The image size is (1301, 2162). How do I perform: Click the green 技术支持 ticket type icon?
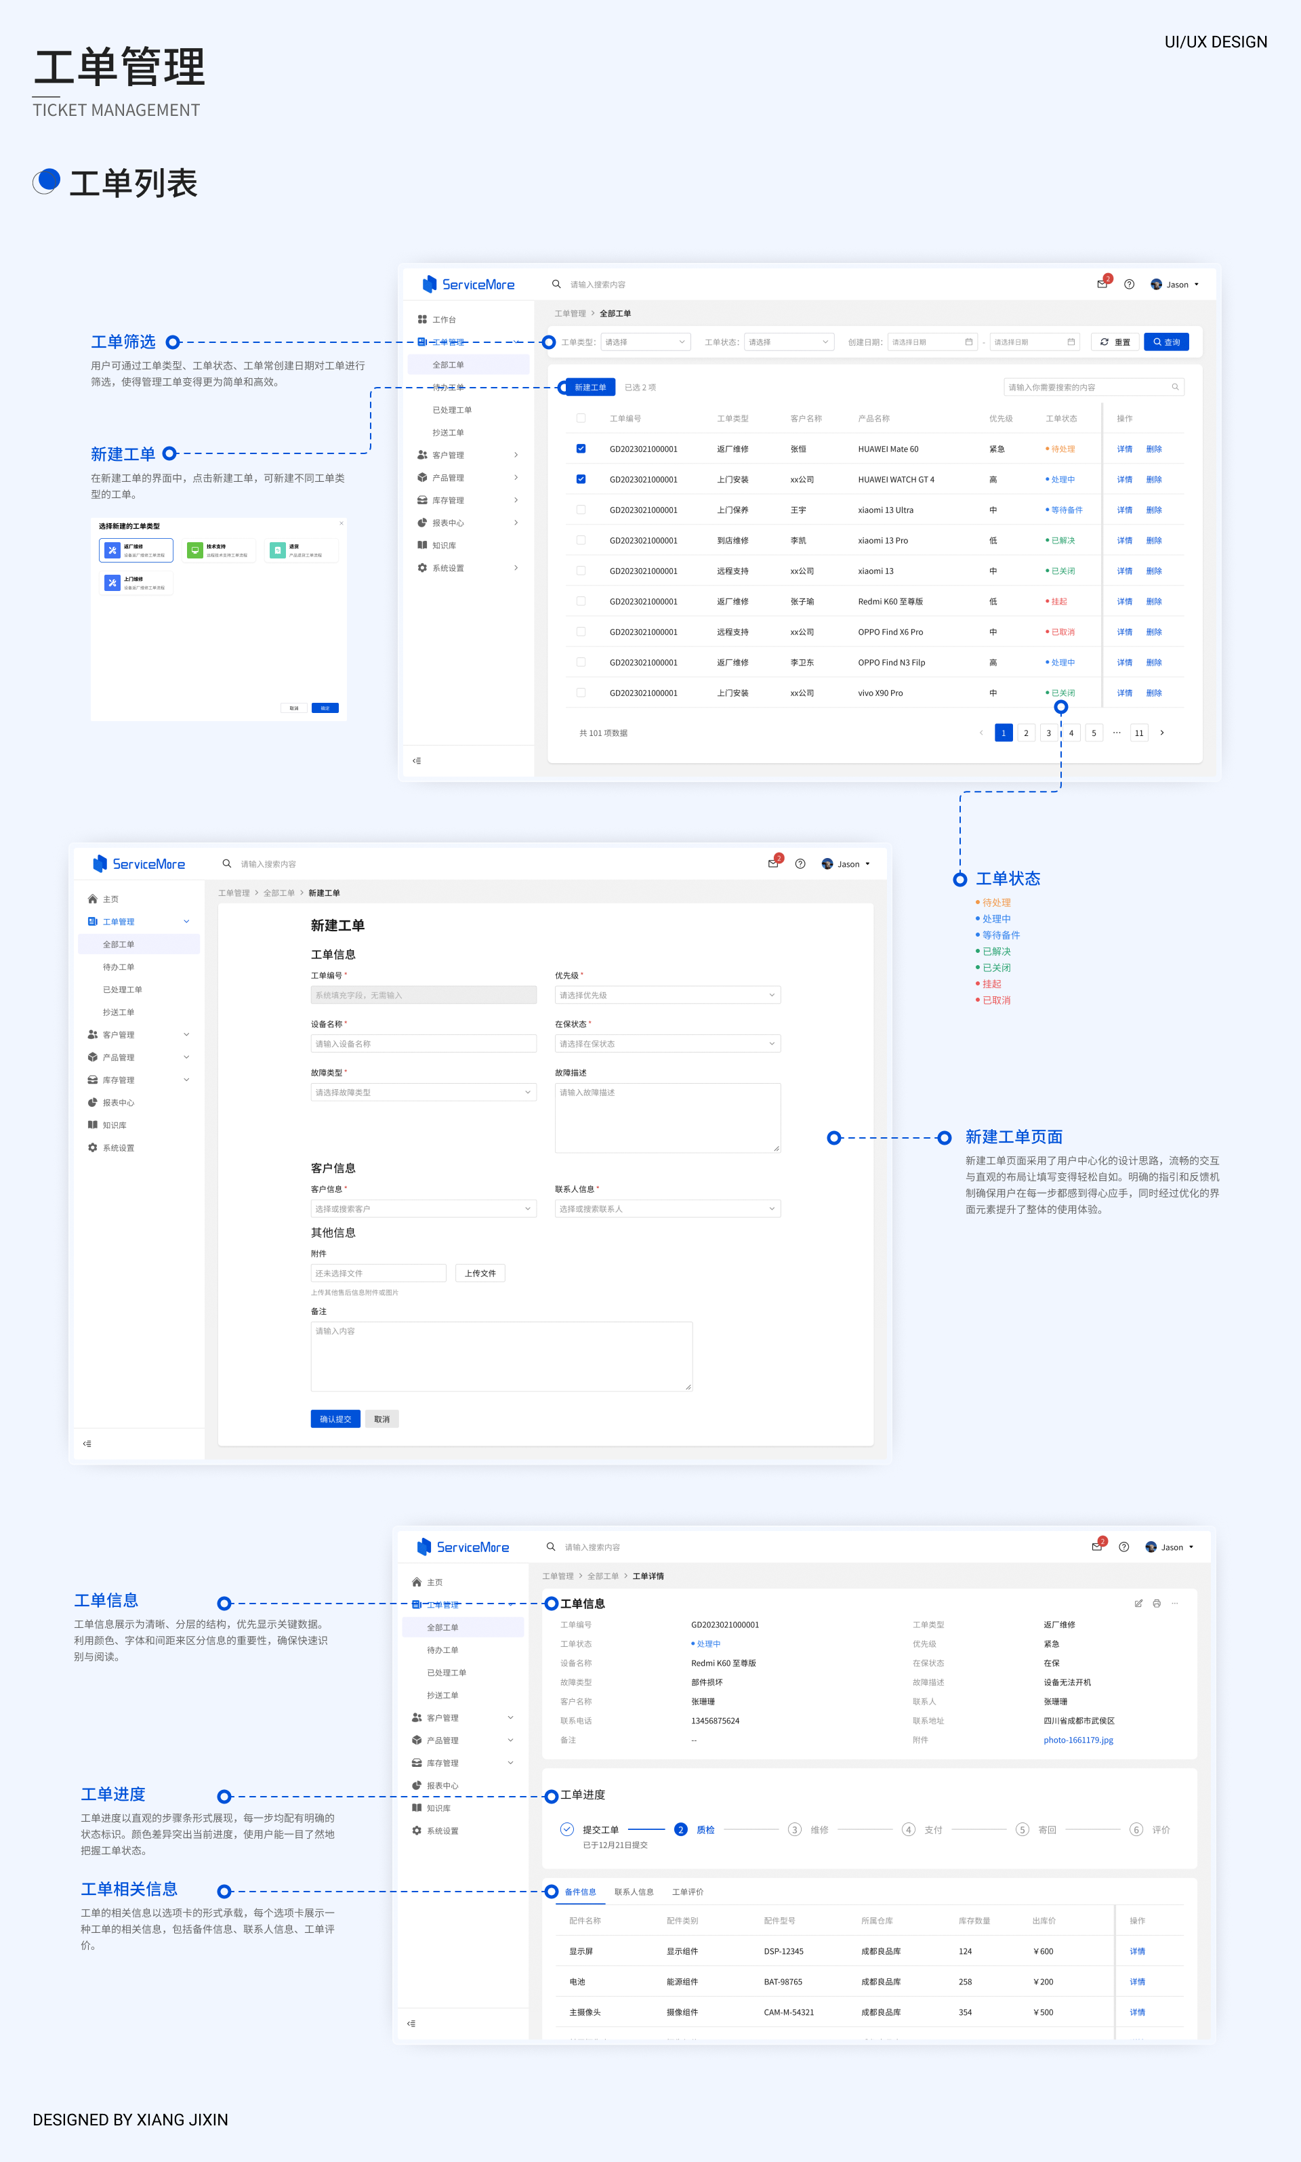196,550
